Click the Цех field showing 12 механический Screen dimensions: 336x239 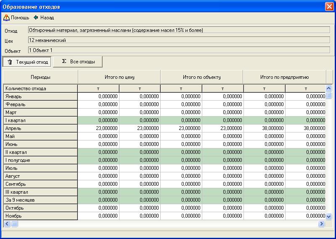(x=179, y=40)
